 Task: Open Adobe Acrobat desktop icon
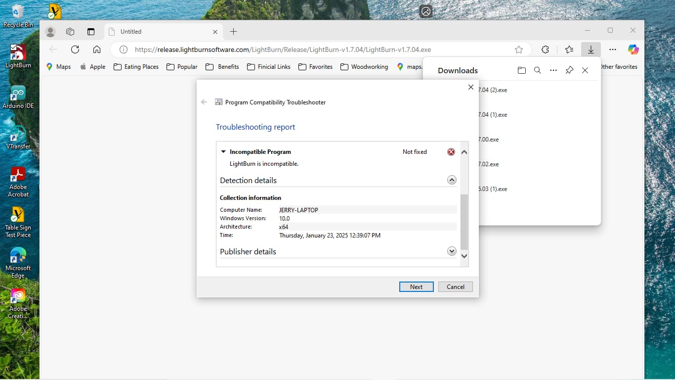click(18, 182)
